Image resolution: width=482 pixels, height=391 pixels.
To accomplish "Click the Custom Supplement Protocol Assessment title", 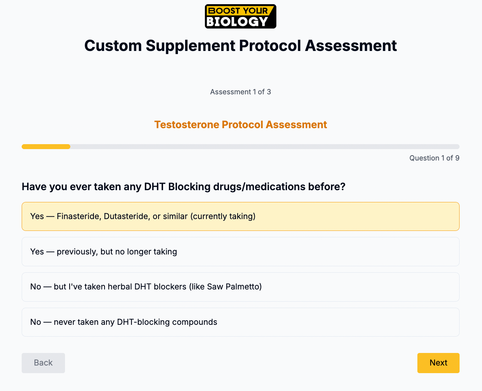I will [x=241, y=46].
